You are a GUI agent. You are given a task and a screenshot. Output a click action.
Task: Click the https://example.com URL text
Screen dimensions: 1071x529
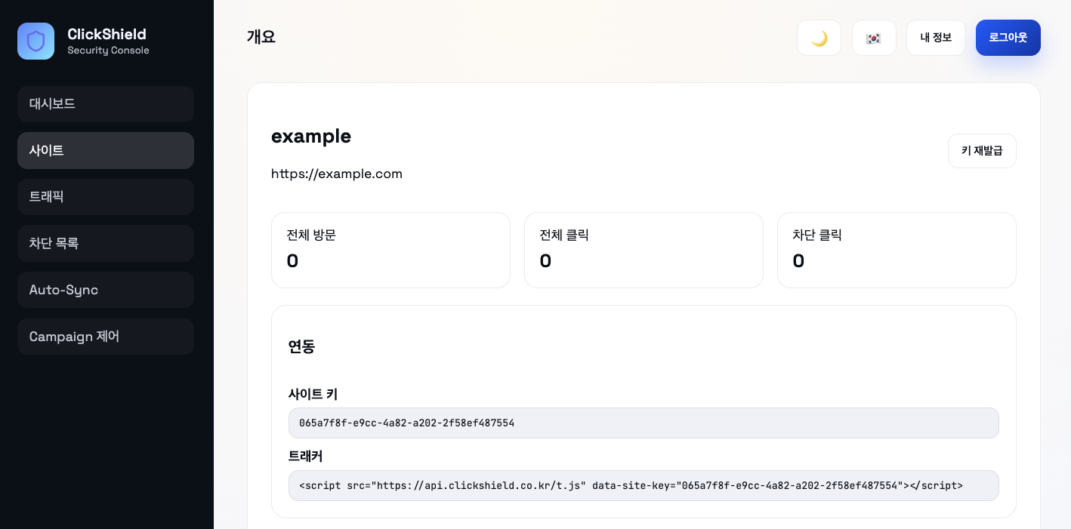tap(337, 174)
